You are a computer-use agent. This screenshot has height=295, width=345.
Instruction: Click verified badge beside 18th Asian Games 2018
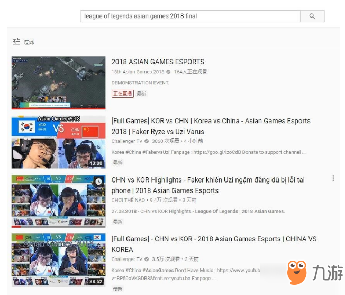tap(168, 72)
